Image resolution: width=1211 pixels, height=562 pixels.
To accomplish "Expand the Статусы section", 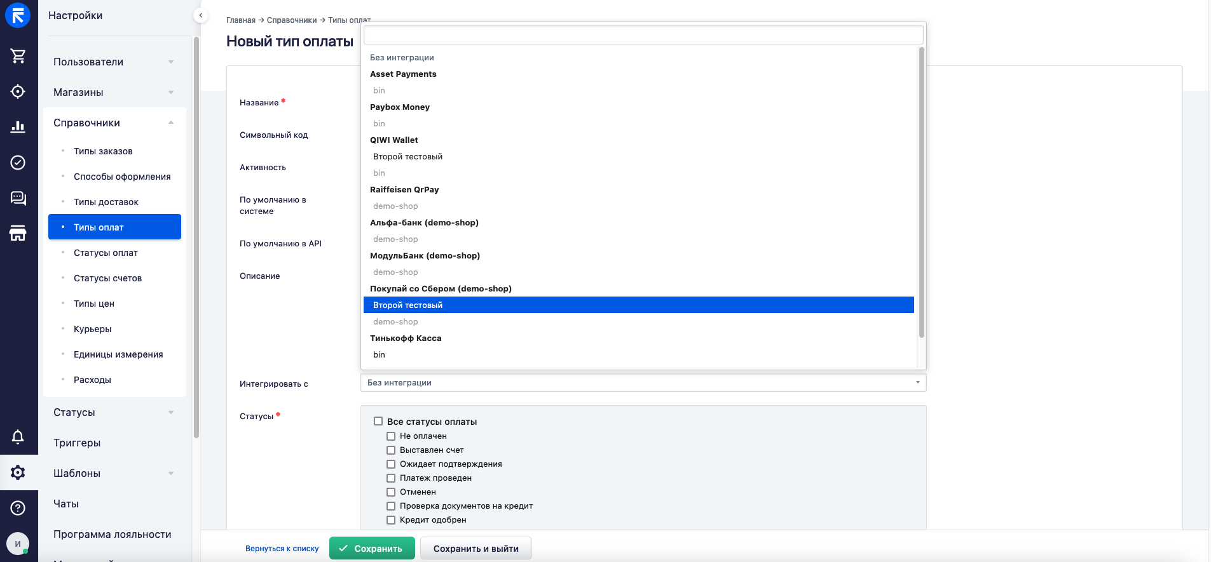I will point(114,412).
